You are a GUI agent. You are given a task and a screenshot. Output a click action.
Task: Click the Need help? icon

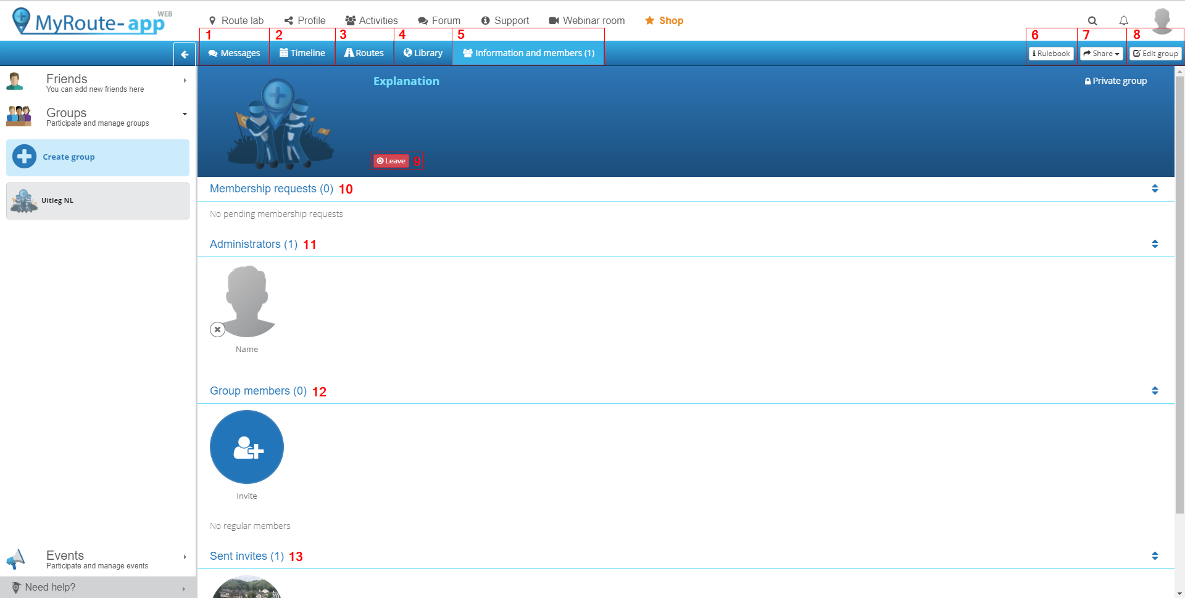[x=16, y=588]
